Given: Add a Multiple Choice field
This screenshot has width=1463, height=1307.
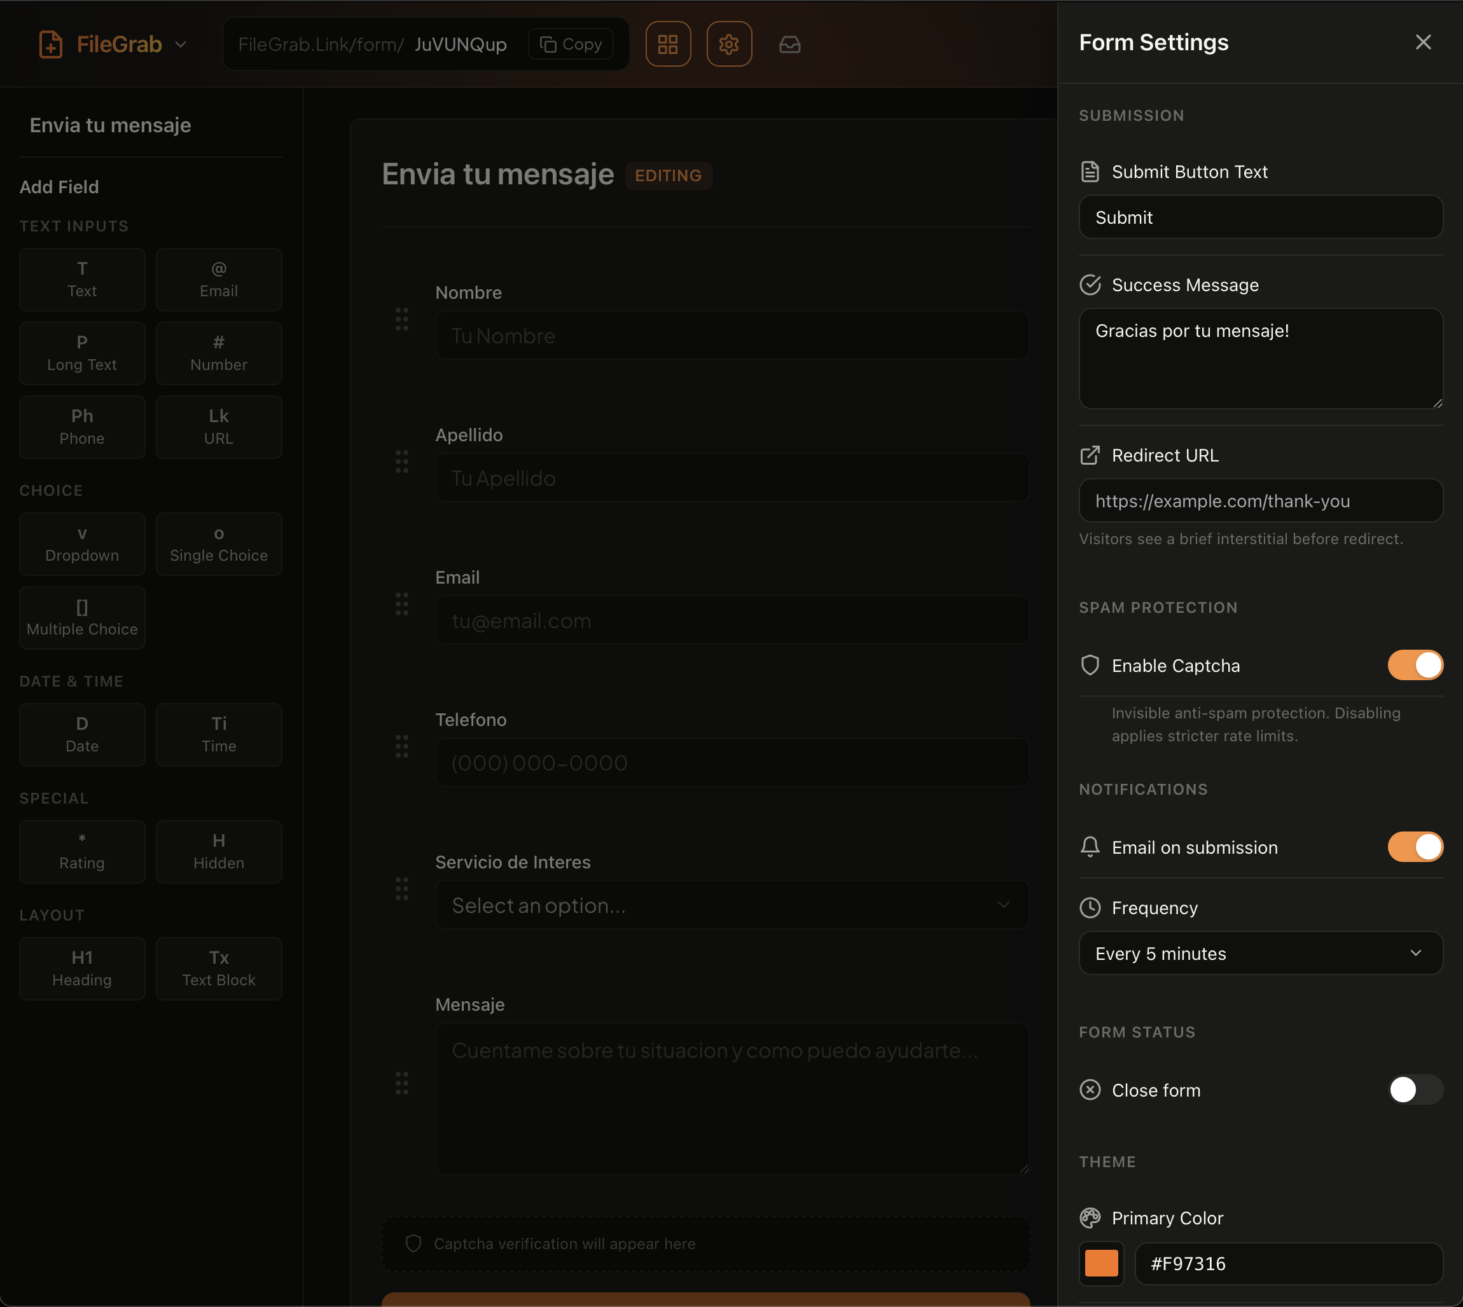Looking at the screenshot, I should tap(82, 618).
